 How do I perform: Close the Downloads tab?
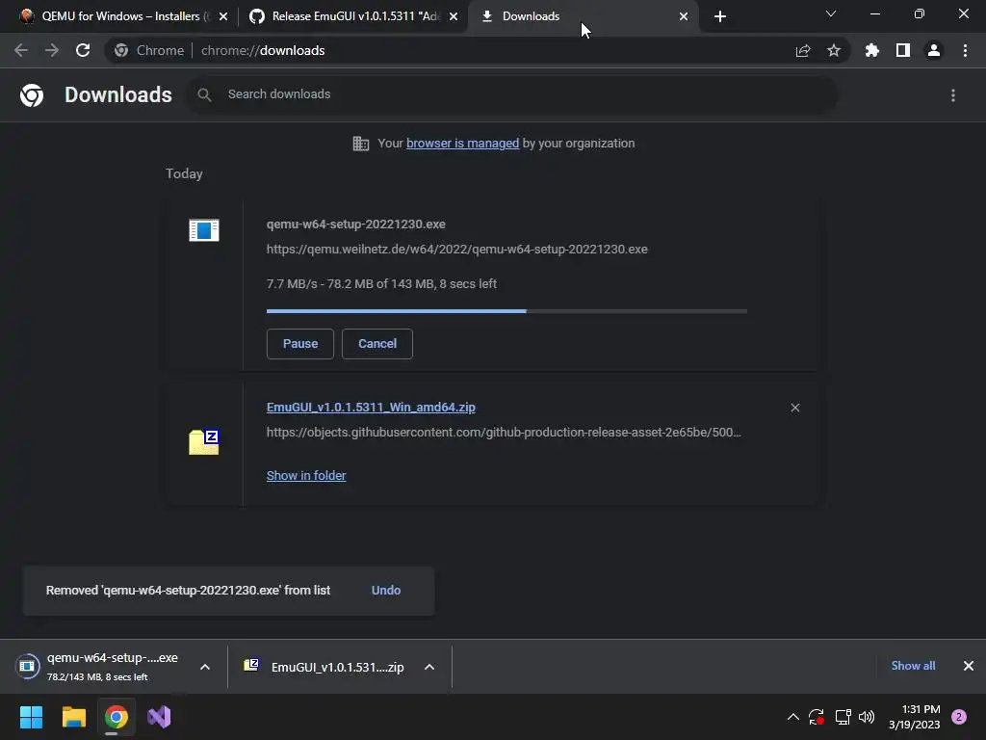coord(684,17)
